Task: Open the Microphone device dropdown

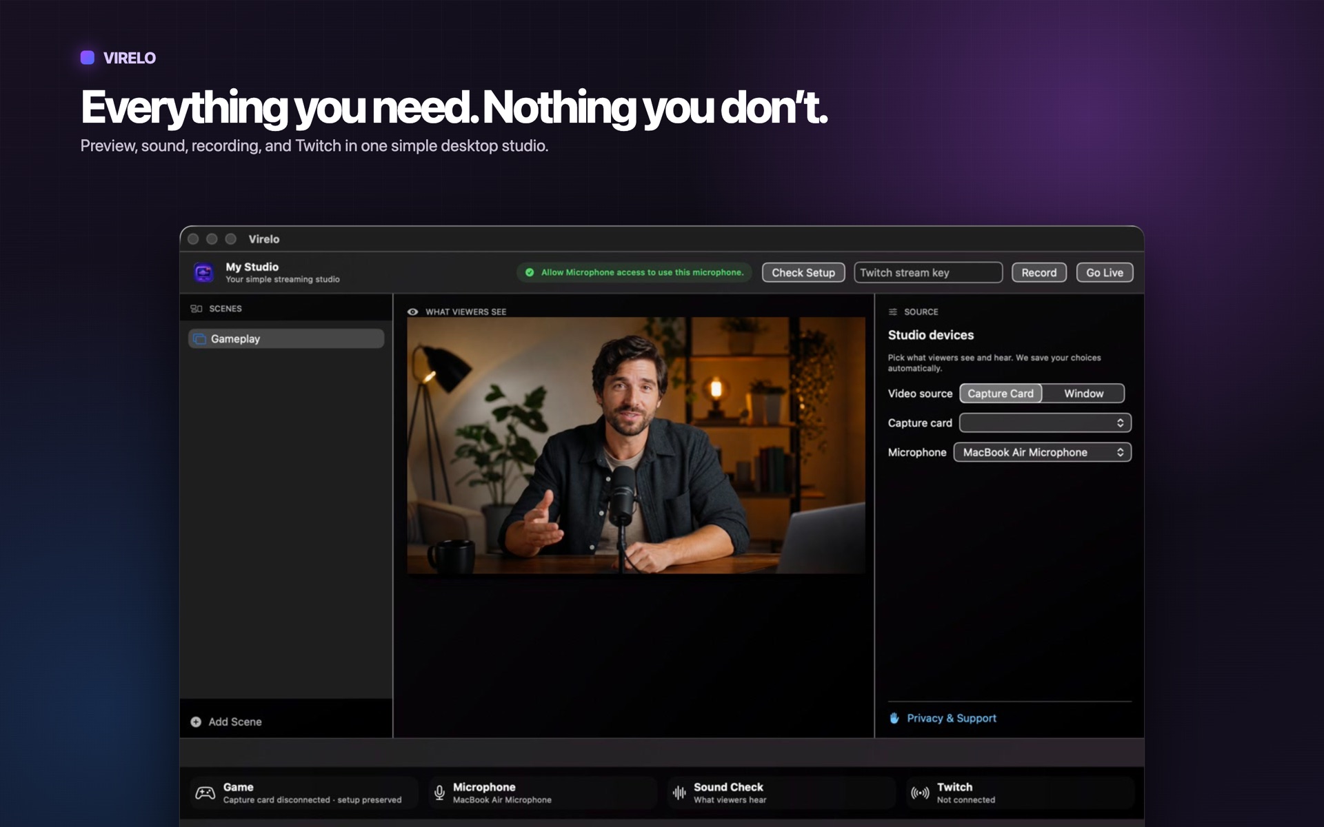Action: (1043, 452)
